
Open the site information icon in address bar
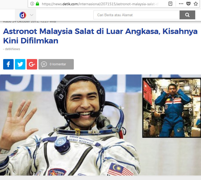click(x=32, y=4)
